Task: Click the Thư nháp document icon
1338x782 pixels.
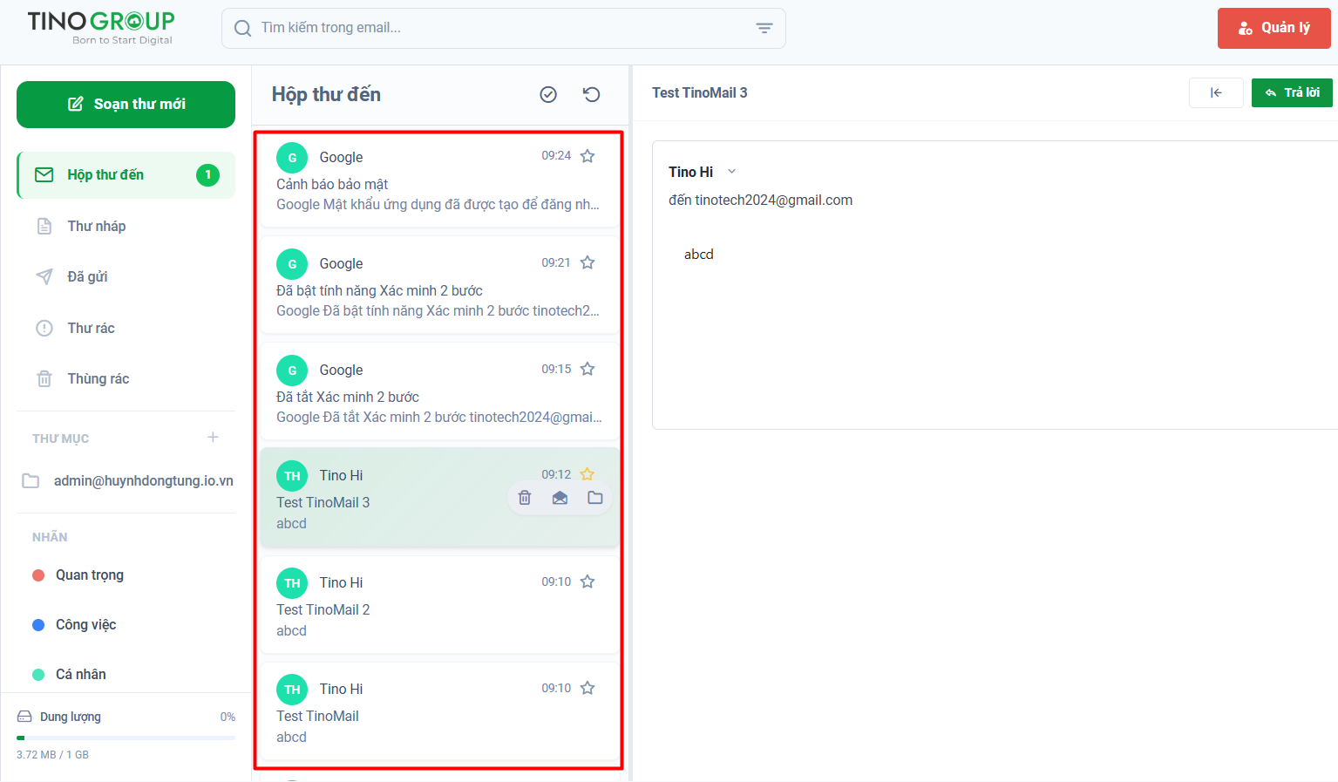Action: click(44, 227)
